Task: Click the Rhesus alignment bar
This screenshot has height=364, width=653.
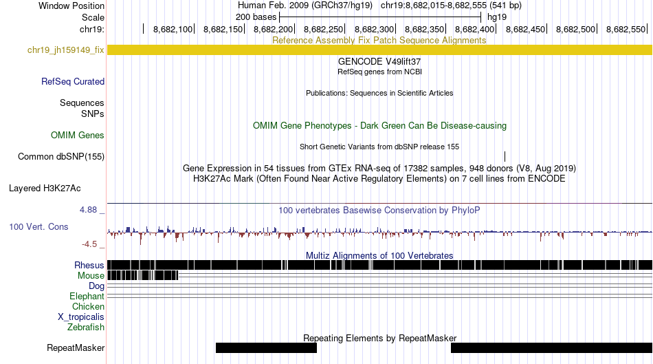Action: click(x=379, y=265)
